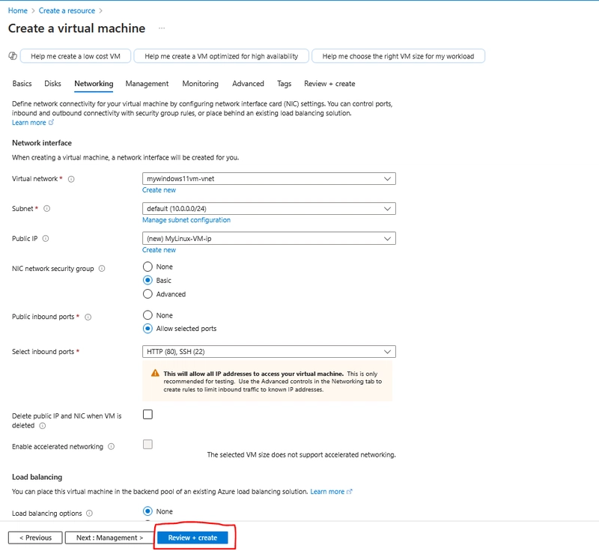Image resolution: width=599 pixels, height=557 pixels.
Task: Click the NIC network security group info icon
Action: [x=102, y=269]
